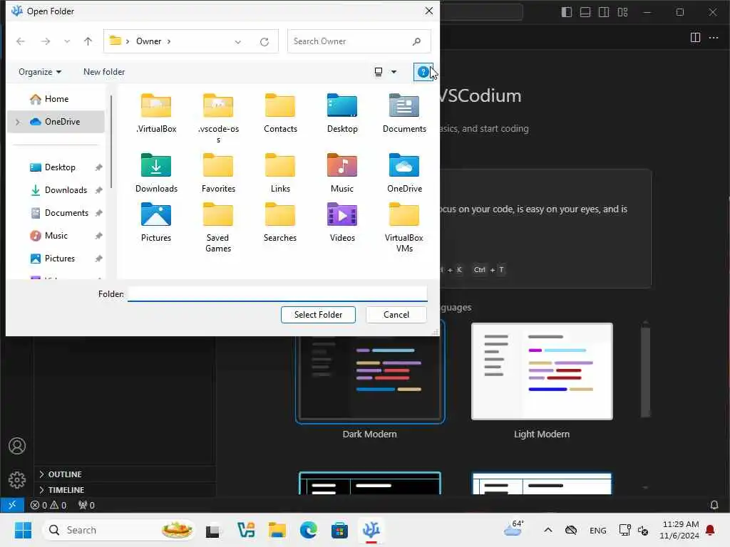Select the Contacts folder icon

pyautogui.click(x=279, y=105)
